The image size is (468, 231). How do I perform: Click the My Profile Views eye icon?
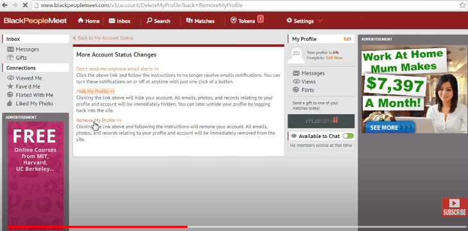[x=296, y=81]
